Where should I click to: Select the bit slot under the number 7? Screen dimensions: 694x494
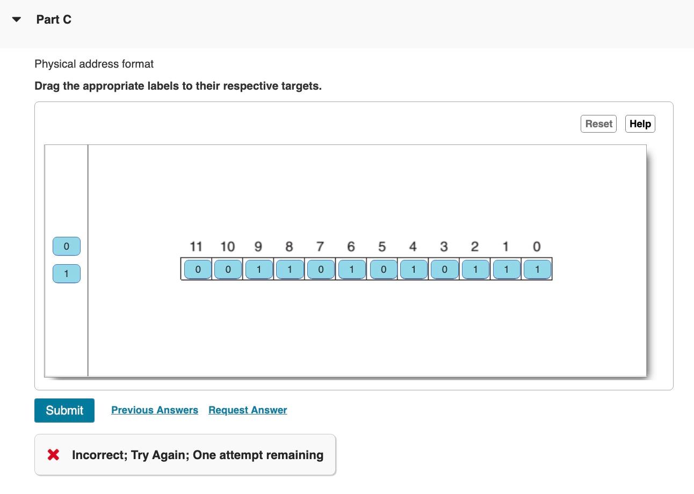(x=320, y=269)
